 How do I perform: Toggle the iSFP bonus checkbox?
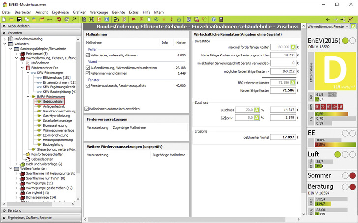(x=223, y=118)
